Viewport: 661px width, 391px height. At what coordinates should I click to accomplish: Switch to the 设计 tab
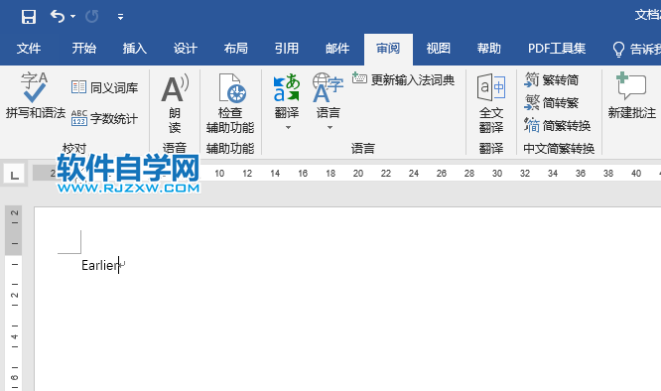tap(185, 49)
